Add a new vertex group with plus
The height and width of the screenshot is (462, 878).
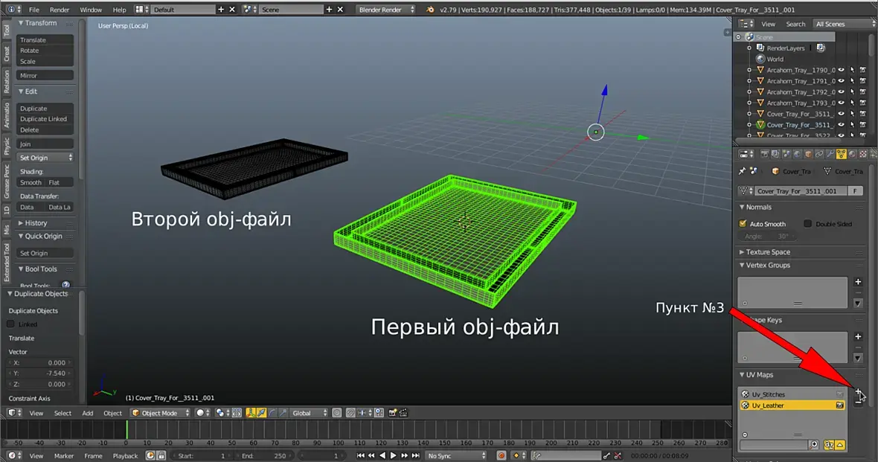tap(858, 282)
